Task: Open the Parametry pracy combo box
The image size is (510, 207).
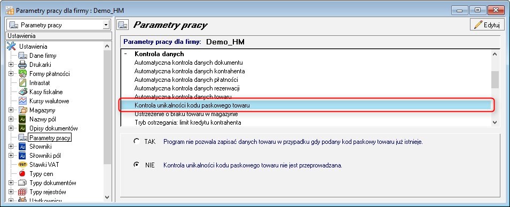Action: point(106,25)
